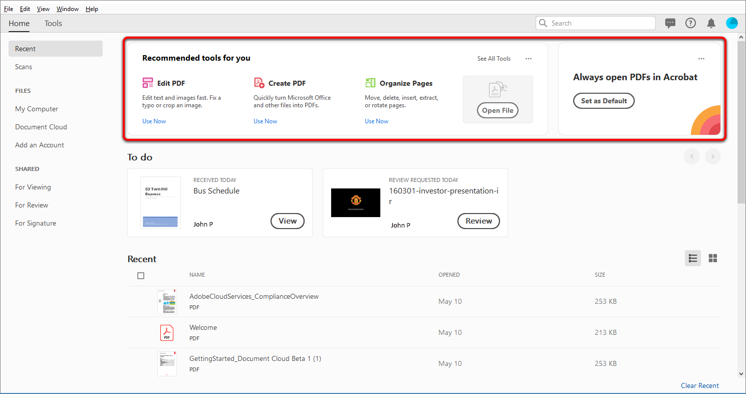This screenshot has width=746, height=394.
Task: Select For Signature under Shared
Action: (36, 223)
